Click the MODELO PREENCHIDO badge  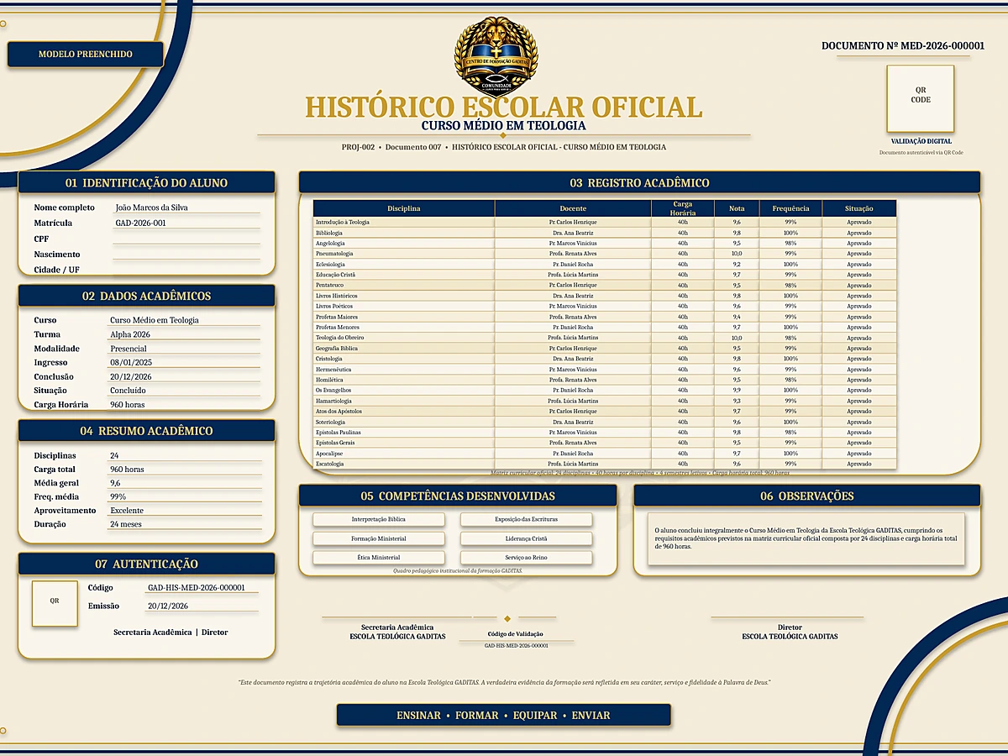pyautogui.click(x=85, y=54)
